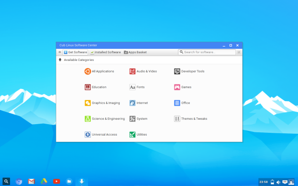Click the Software Center download icon in the shelf
Screen dimensions: 298x186
[x=82, y=182]
